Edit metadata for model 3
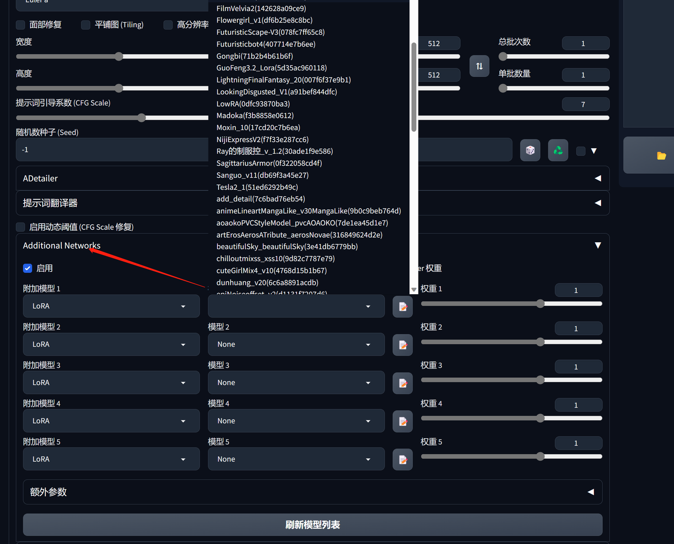 click(x=403, y=384)
